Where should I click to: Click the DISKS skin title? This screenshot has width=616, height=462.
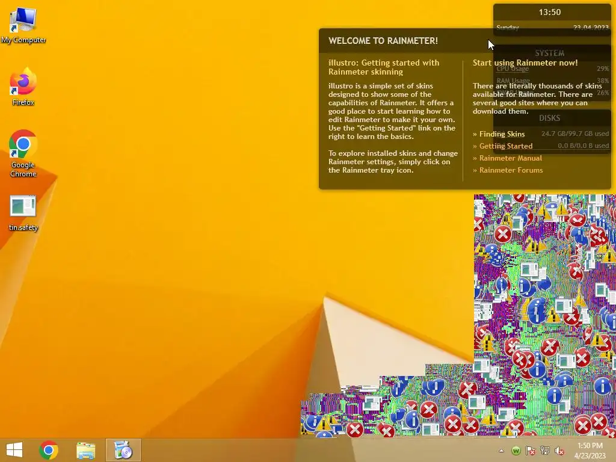coord(550,118)
